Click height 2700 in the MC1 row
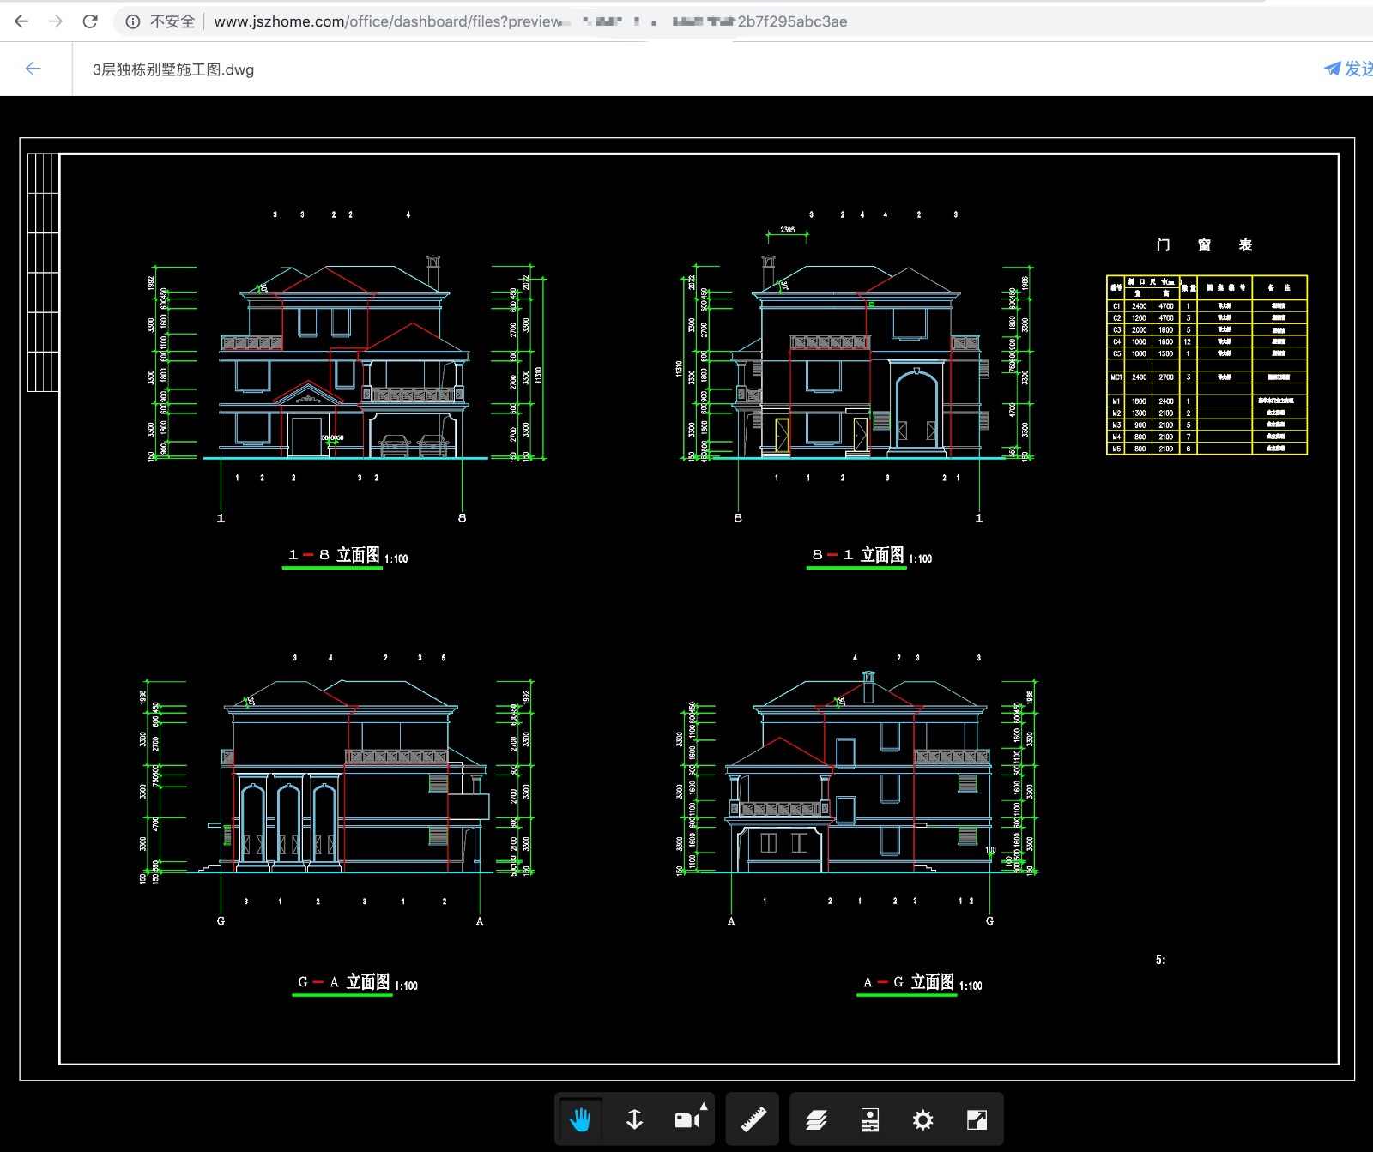The height and width of the screenshot is (1152, 1373). [x=1166, y=377]
